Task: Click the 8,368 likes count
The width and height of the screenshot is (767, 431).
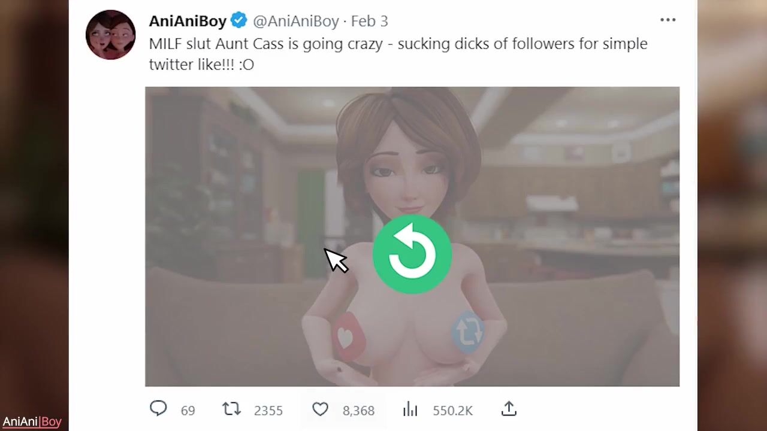Action: (358, 411)
